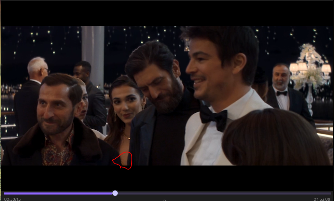Viewport: 334px width, 201px height.
Task: Click the elapsed time label 00:38:15
Action: coord(13,199)
